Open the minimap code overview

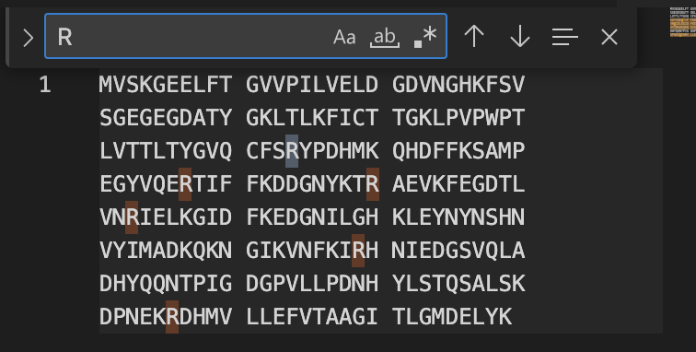point(683,22)
